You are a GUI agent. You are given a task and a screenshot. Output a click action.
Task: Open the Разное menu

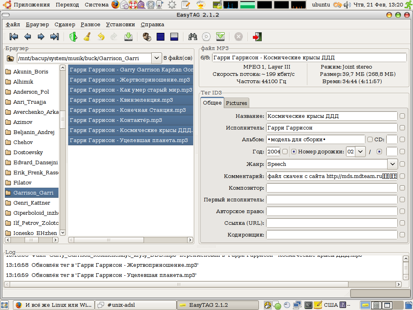pyautogui.click(x=90, y=25)
